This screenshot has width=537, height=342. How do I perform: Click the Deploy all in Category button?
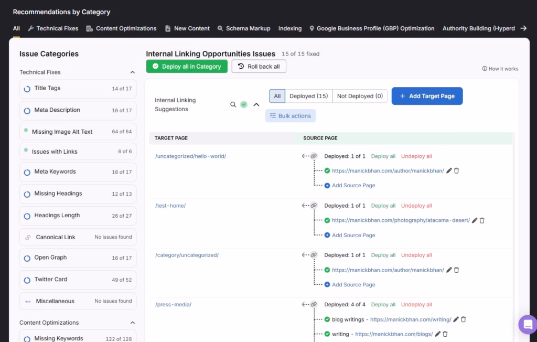187,67
